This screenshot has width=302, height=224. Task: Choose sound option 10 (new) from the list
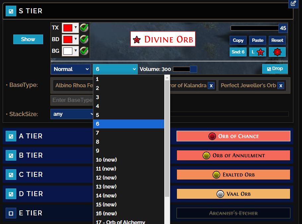[x=107, y=160]
